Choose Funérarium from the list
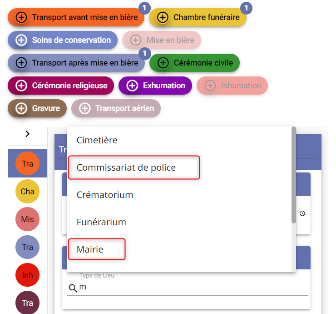Image resolution: width=336 pixels, height=314 pixels. (101, 222)
